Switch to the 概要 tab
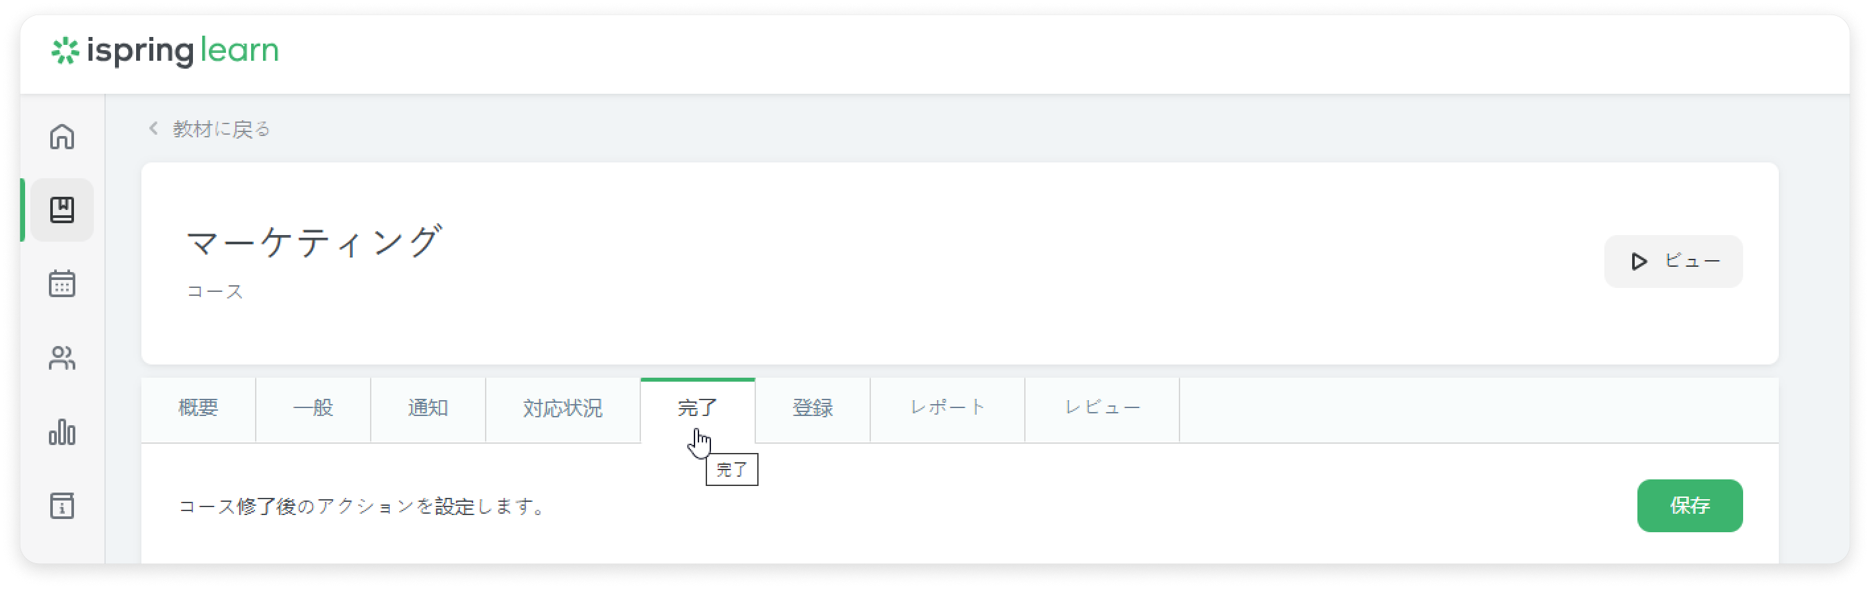 coord(198,408)
